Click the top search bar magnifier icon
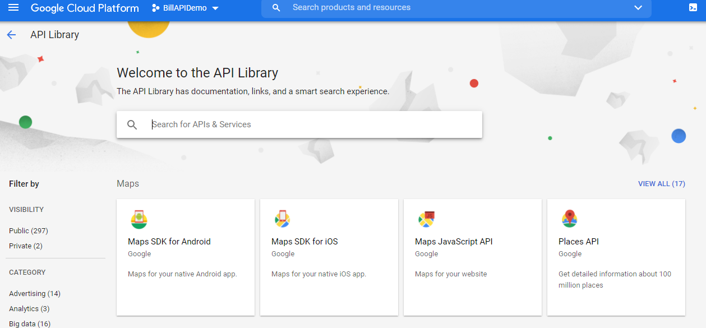The image size is (706, 328). pos(276,8)
